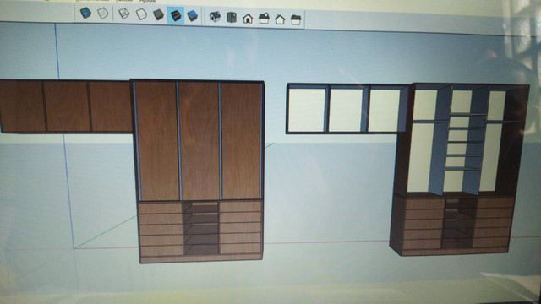541x304 pixels.
Task: Switch to Top view
Action: [x=231, y=18]
